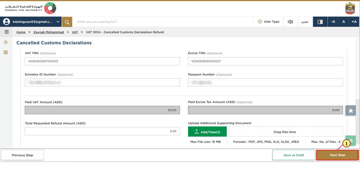Click the 'Drag files here' drop area

(x=286, y=132)
